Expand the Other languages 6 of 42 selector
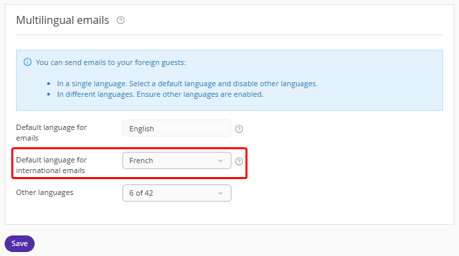 pos(177,193)
